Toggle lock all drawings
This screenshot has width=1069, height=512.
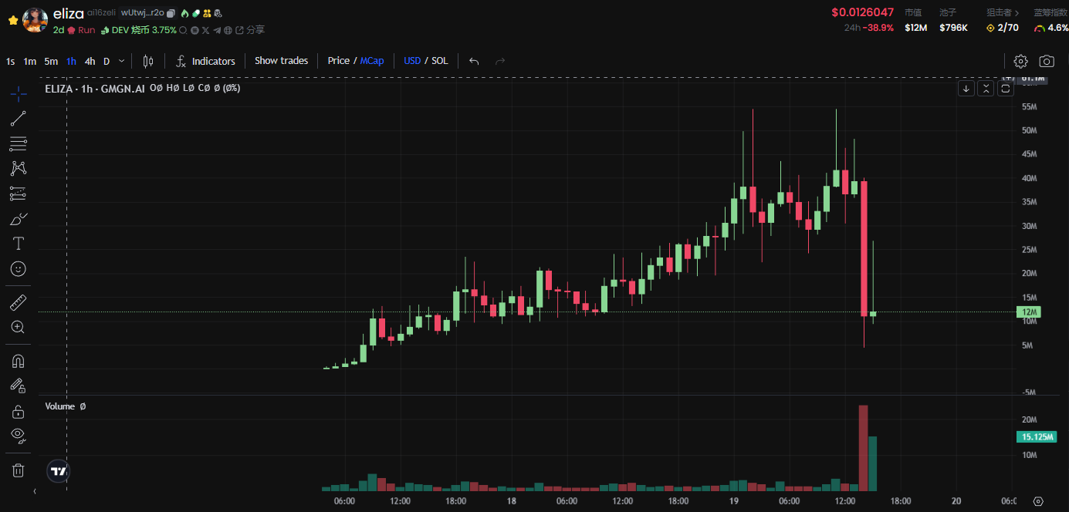(19, 411)
